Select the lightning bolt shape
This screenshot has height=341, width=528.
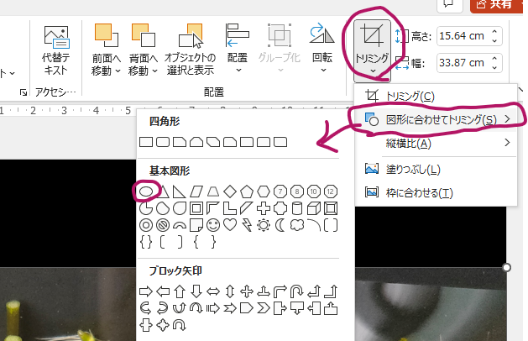click(247, 225)
